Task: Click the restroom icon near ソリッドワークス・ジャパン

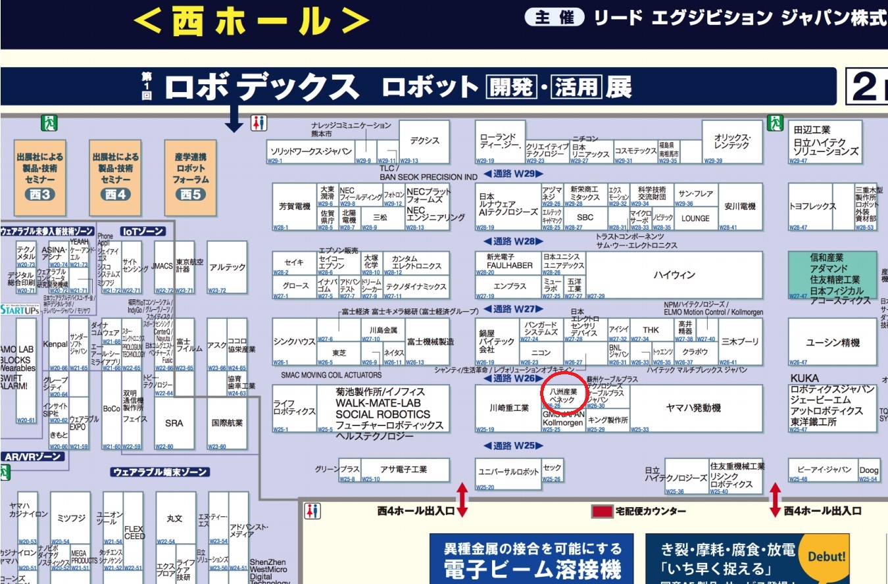Action: tap(259, 123)
